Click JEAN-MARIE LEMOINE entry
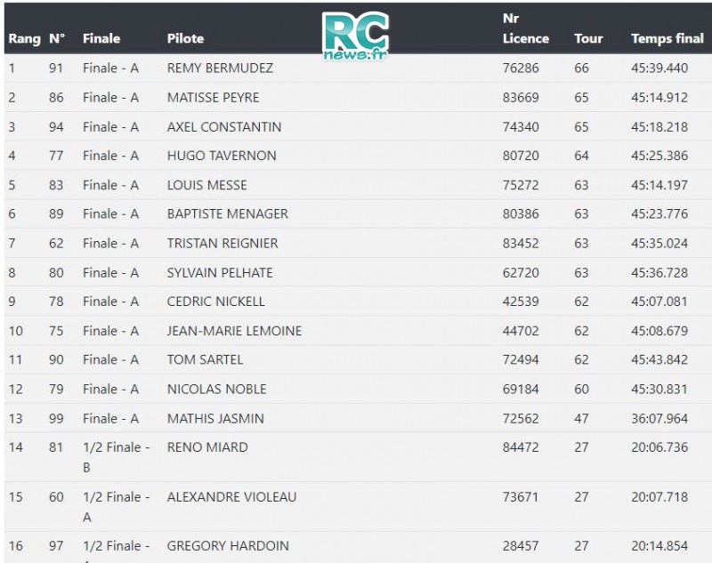Image resolution: width=712 pixels, height=563 pixels. pos(234,331)
